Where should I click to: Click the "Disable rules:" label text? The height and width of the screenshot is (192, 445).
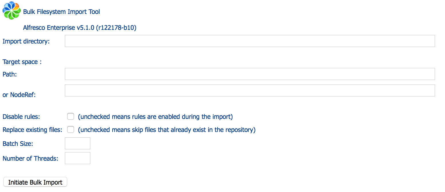click(21, 117)
